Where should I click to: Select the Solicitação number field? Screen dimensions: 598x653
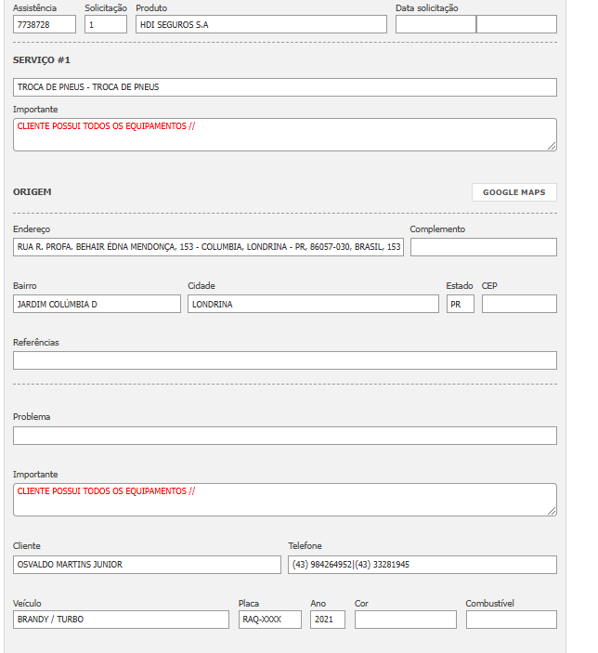pyautogui.click(x=105, y=24)
